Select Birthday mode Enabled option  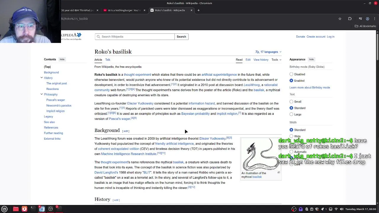coord(291,80)
